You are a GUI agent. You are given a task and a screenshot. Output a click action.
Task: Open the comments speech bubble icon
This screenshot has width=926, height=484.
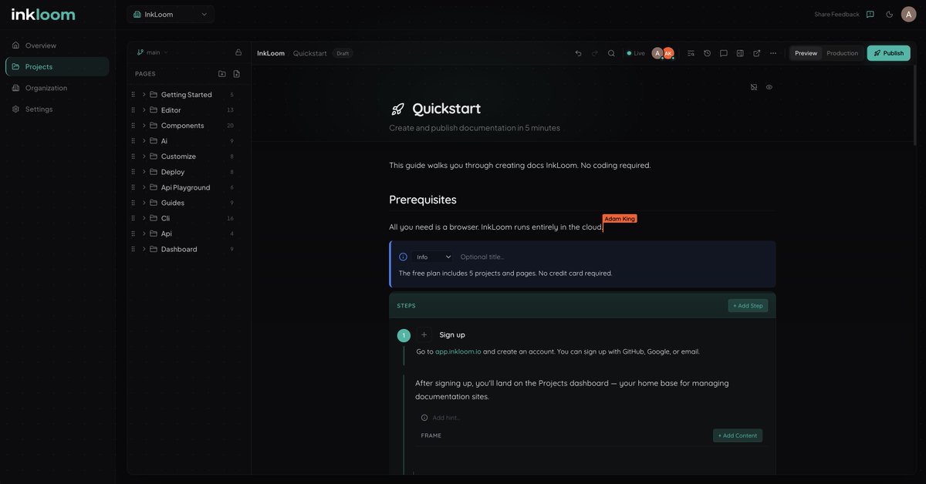pos(724,53)
